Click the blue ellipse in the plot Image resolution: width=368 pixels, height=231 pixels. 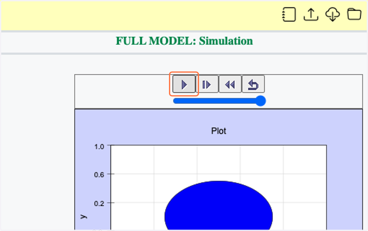[x=219, y=205]
